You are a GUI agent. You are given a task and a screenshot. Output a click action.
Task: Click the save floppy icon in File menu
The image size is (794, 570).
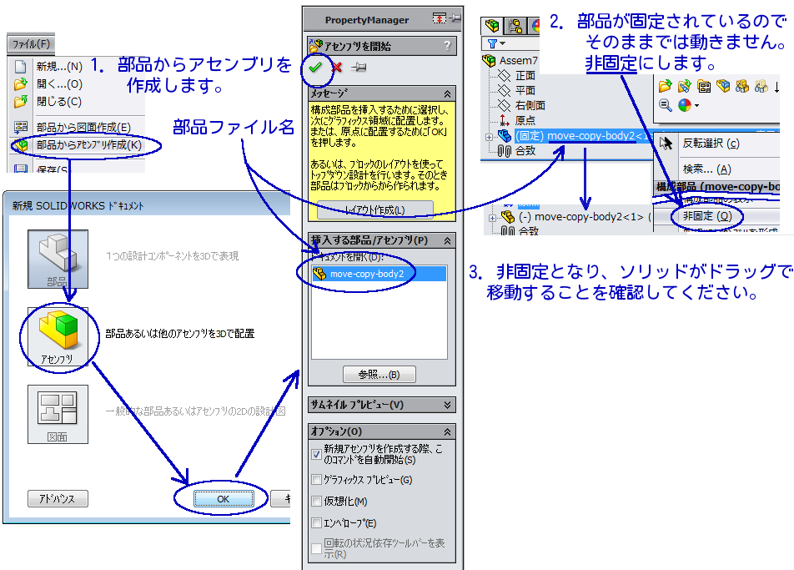(x=21, y=169)
